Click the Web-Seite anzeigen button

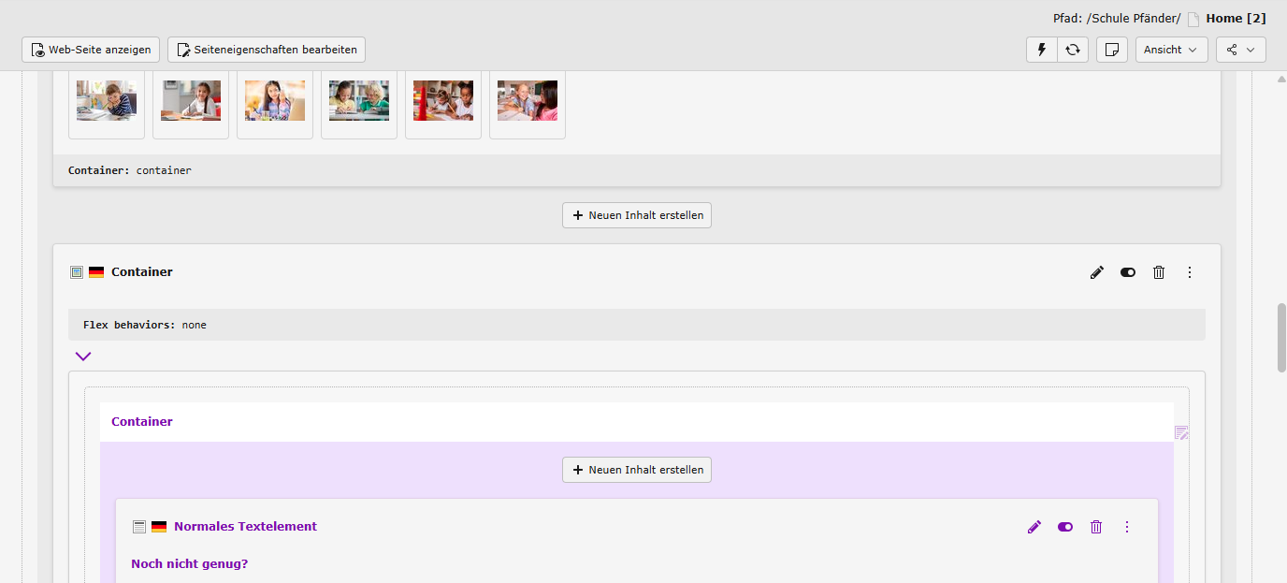point(91,50)
